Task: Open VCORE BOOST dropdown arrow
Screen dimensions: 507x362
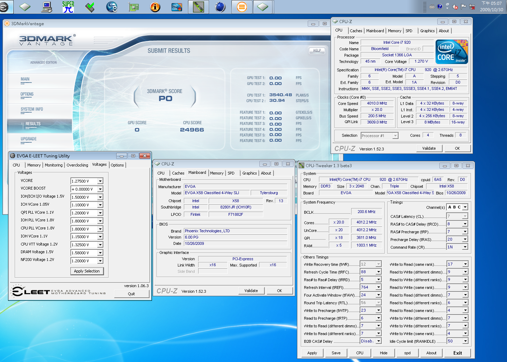Action: click(x=100, y=189)
